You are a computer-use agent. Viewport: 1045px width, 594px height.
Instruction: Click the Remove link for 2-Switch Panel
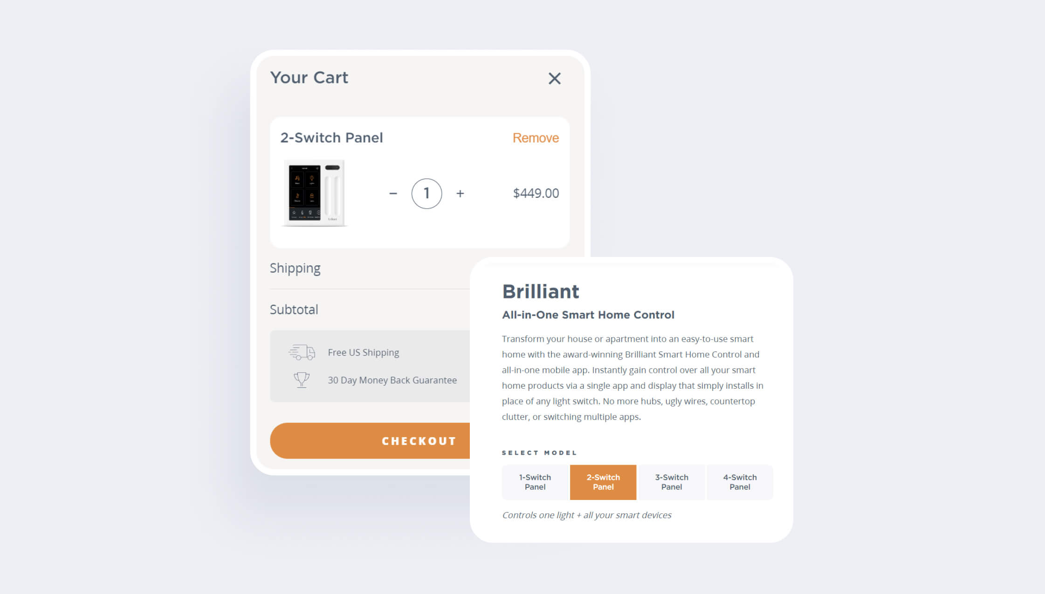point(536,138)
